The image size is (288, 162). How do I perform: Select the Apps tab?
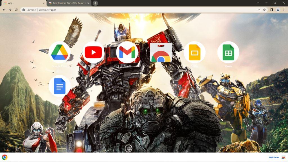(24, 3)
